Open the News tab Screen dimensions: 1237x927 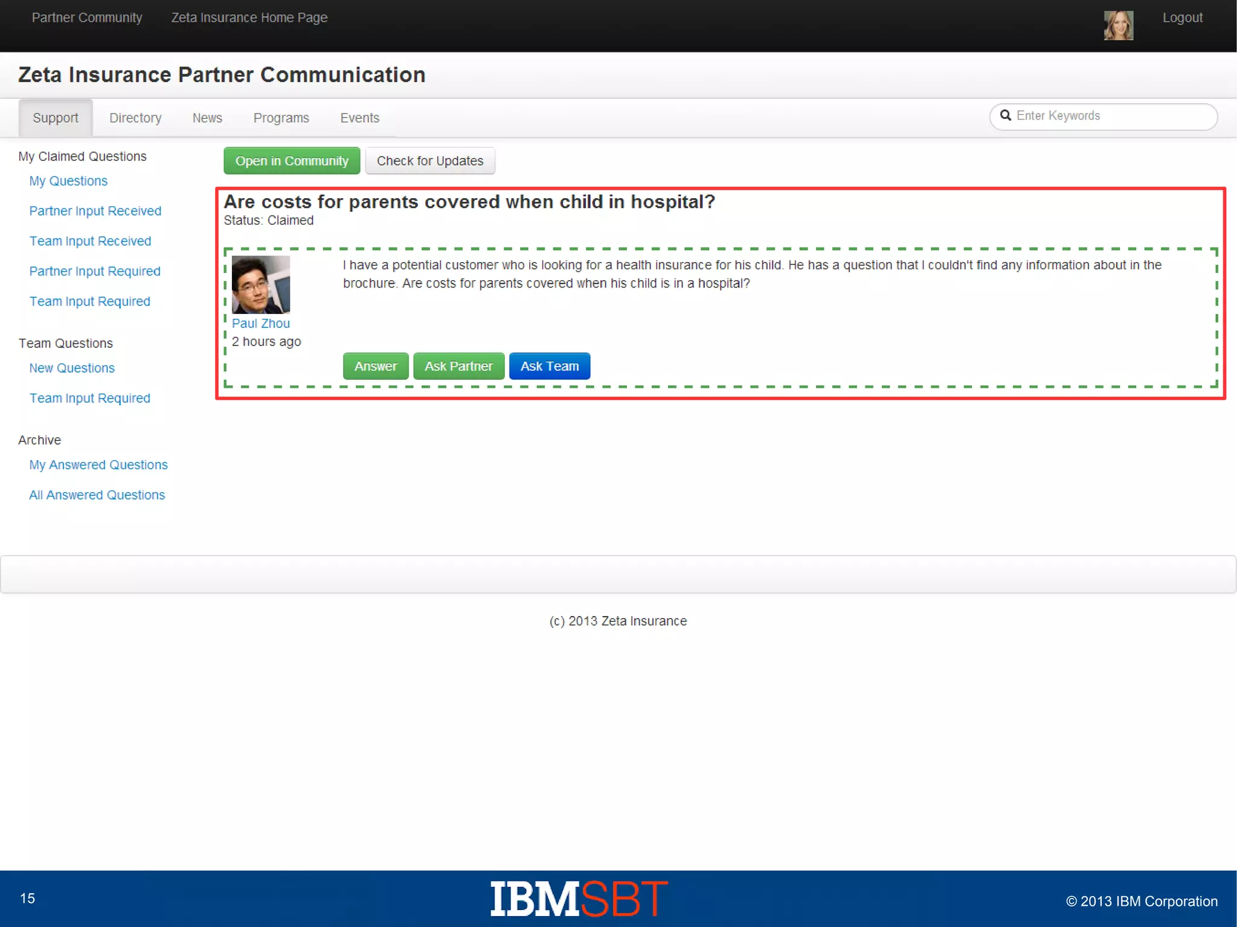207,118
